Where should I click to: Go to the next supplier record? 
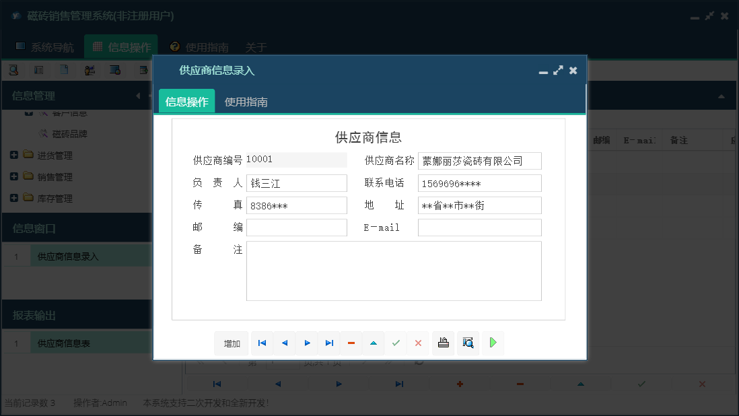pyautogui.click(x=307, y=343)
